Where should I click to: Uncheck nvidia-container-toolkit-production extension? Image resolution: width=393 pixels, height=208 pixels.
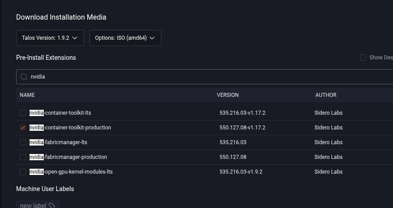[23, 128]
